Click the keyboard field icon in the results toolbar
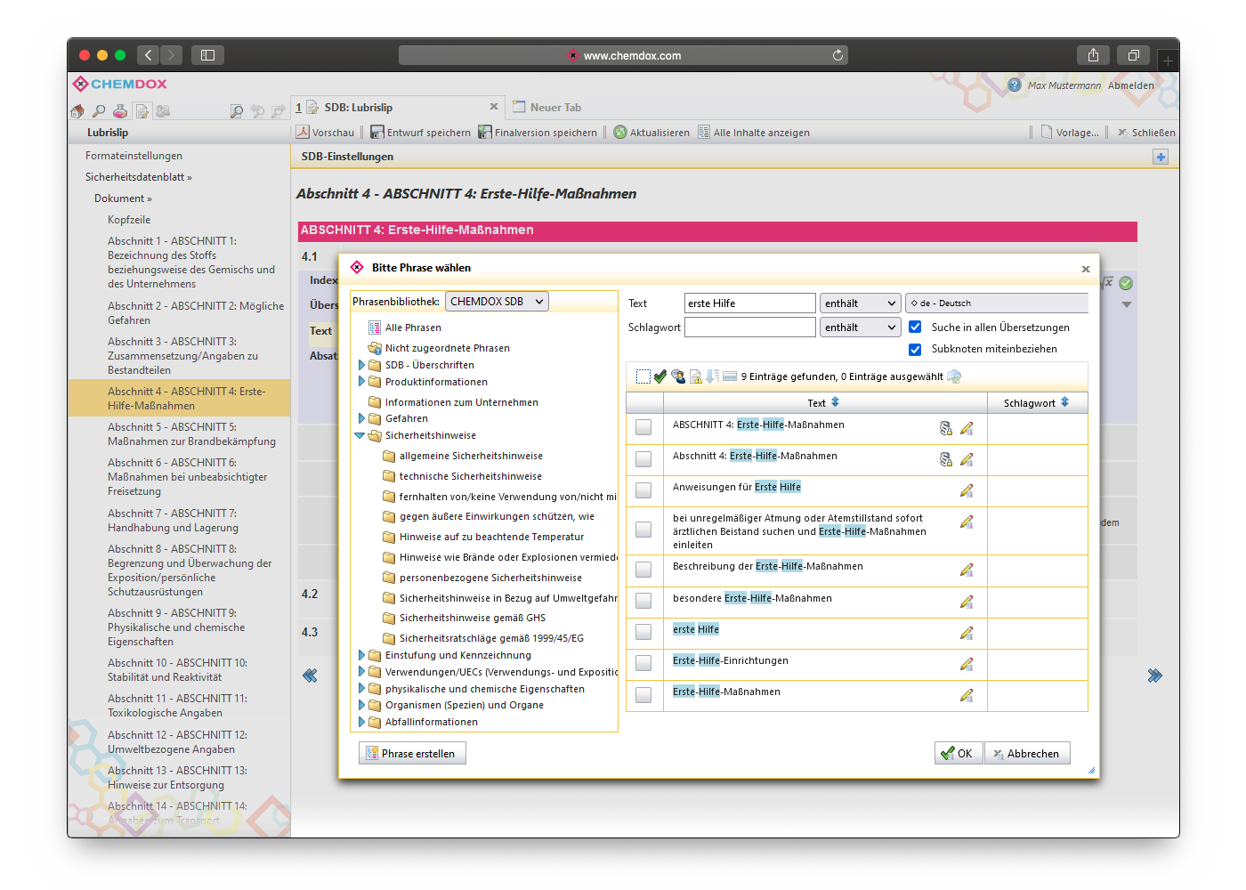 point(730,376)
